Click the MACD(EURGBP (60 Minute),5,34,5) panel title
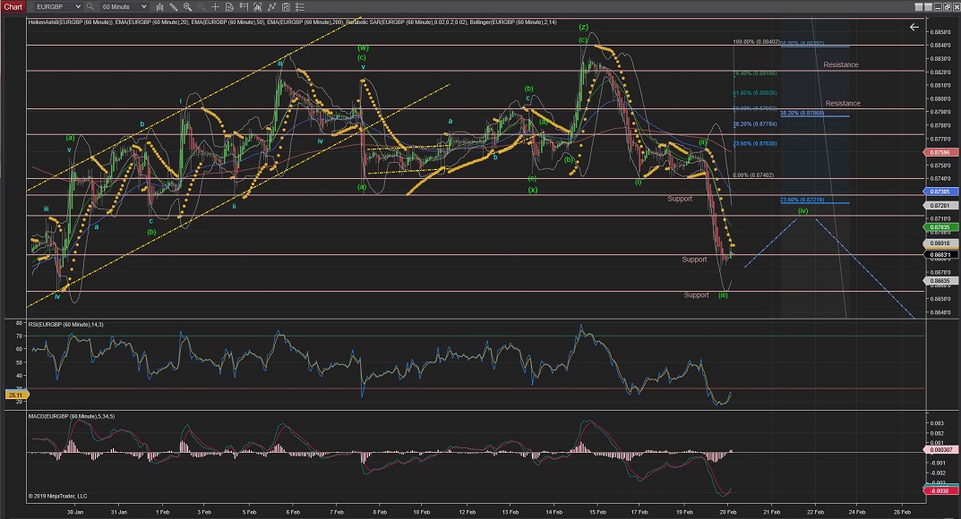961x519 pixels. pos(71,416)
